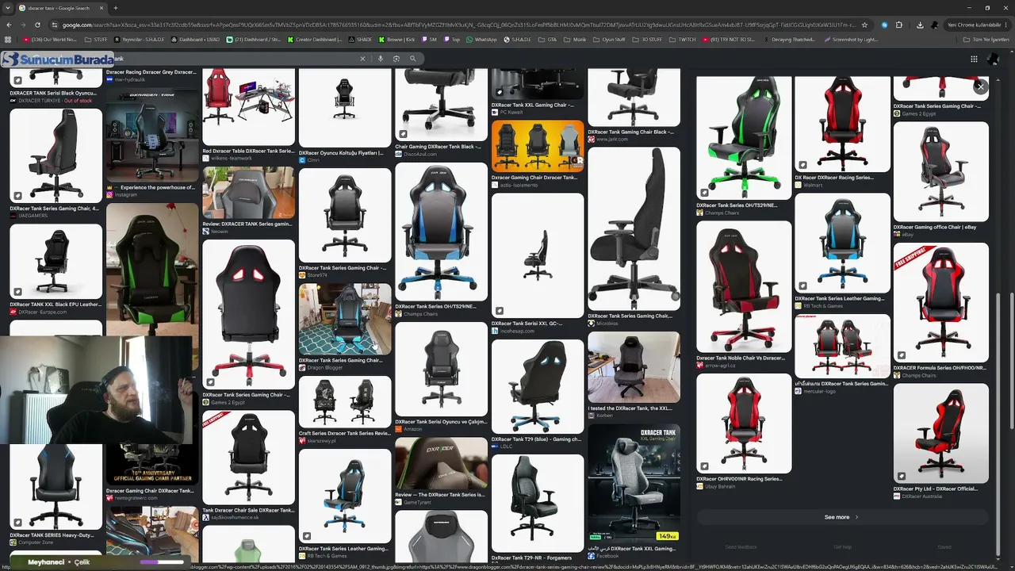
Task: Open the Creator Dashboard bookmark
Action: click(315, 39)
